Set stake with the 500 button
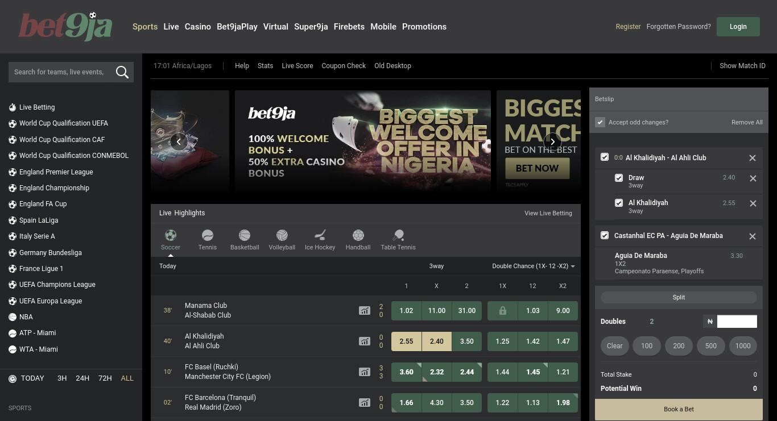The image size is (777, 421). 710,345
